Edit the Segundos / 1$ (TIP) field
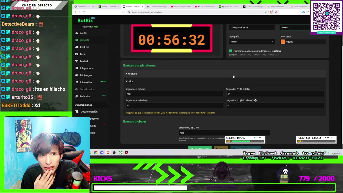343x193 pixels. coord(224,133)
